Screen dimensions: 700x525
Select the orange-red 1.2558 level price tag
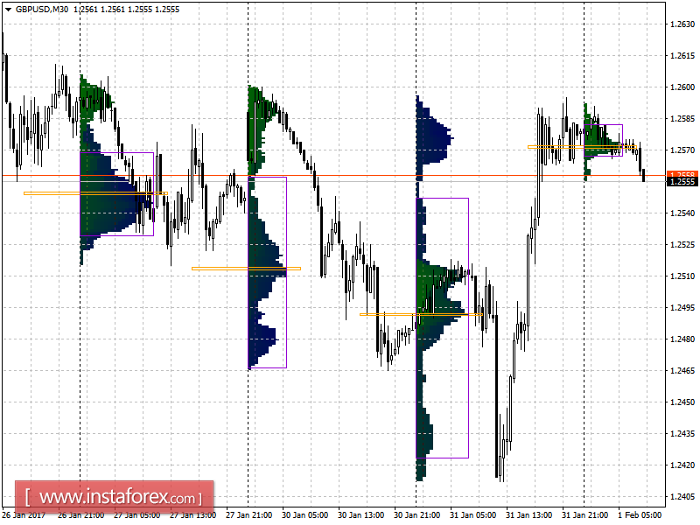tap(682, 174)
